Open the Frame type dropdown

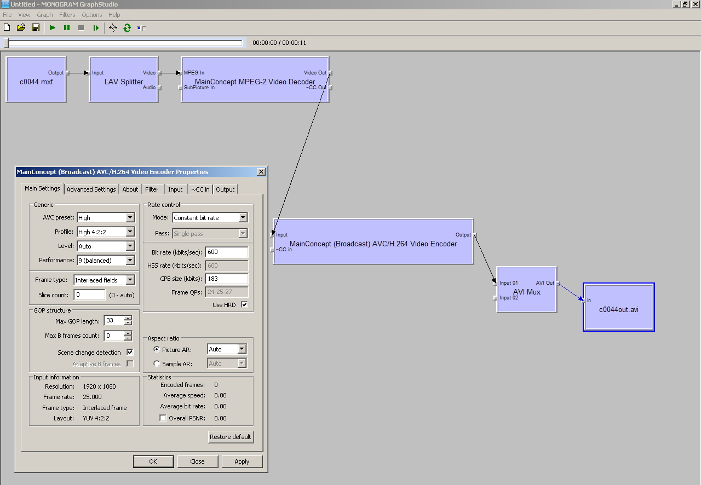(x=130, y=280)
